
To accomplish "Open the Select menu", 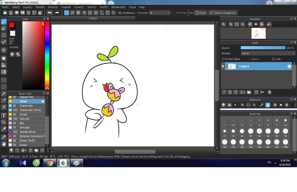I will point(53,7).
